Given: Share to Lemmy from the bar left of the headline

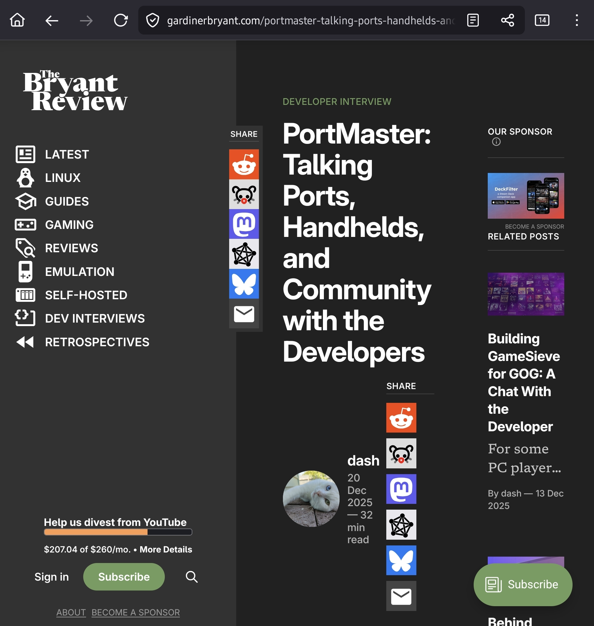Looking at the screenshot, I should 244,194.
